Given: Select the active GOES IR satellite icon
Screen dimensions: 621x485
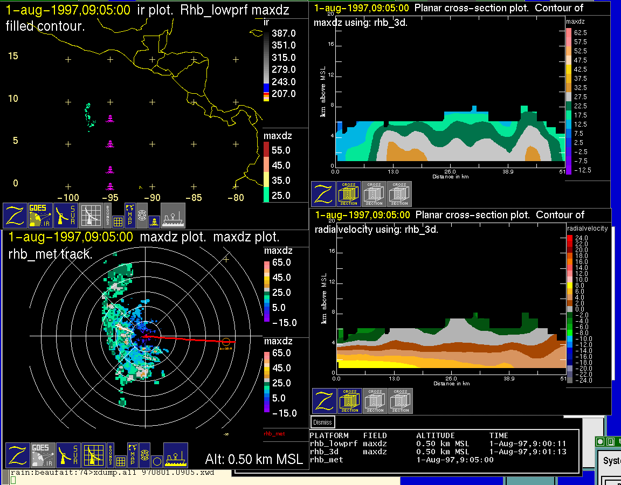Looking at the screenshot, I should pyautogui.click(x=41, y=216).
